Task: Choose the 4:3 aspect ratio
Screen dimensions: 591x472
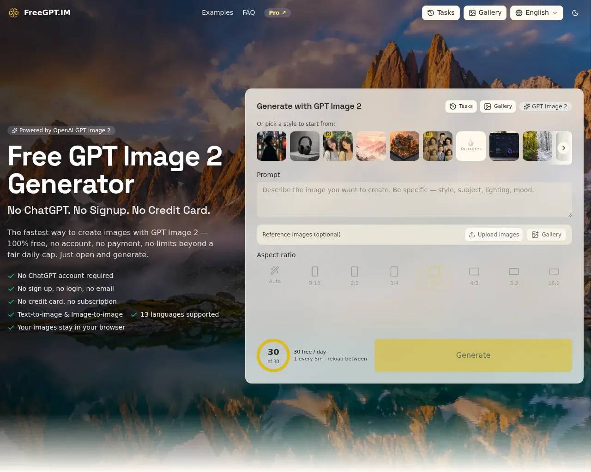Action: [x=474, y=276]
